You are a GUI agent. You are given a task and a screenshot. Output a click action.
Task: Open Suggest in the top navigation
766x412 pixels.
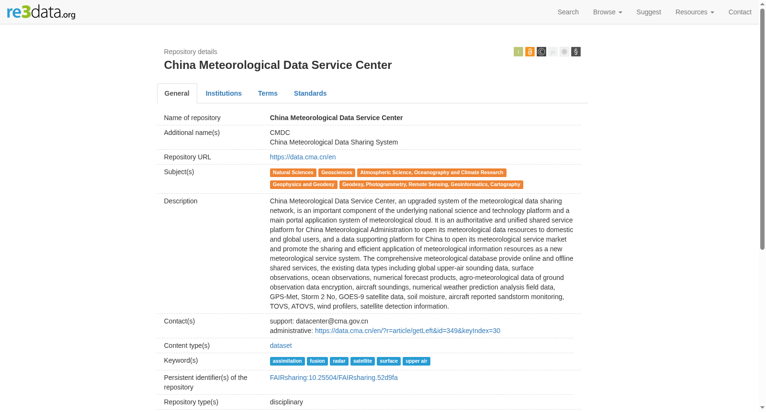(649, 12)
